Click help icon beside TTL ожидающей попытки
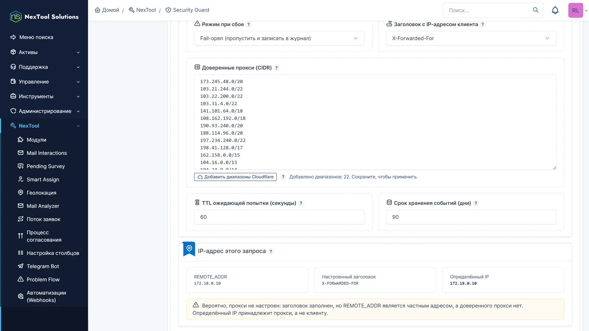 [301, 203]
